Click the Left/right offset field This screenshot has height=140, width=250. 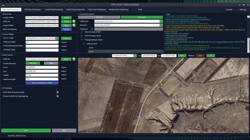coord(42,50)
